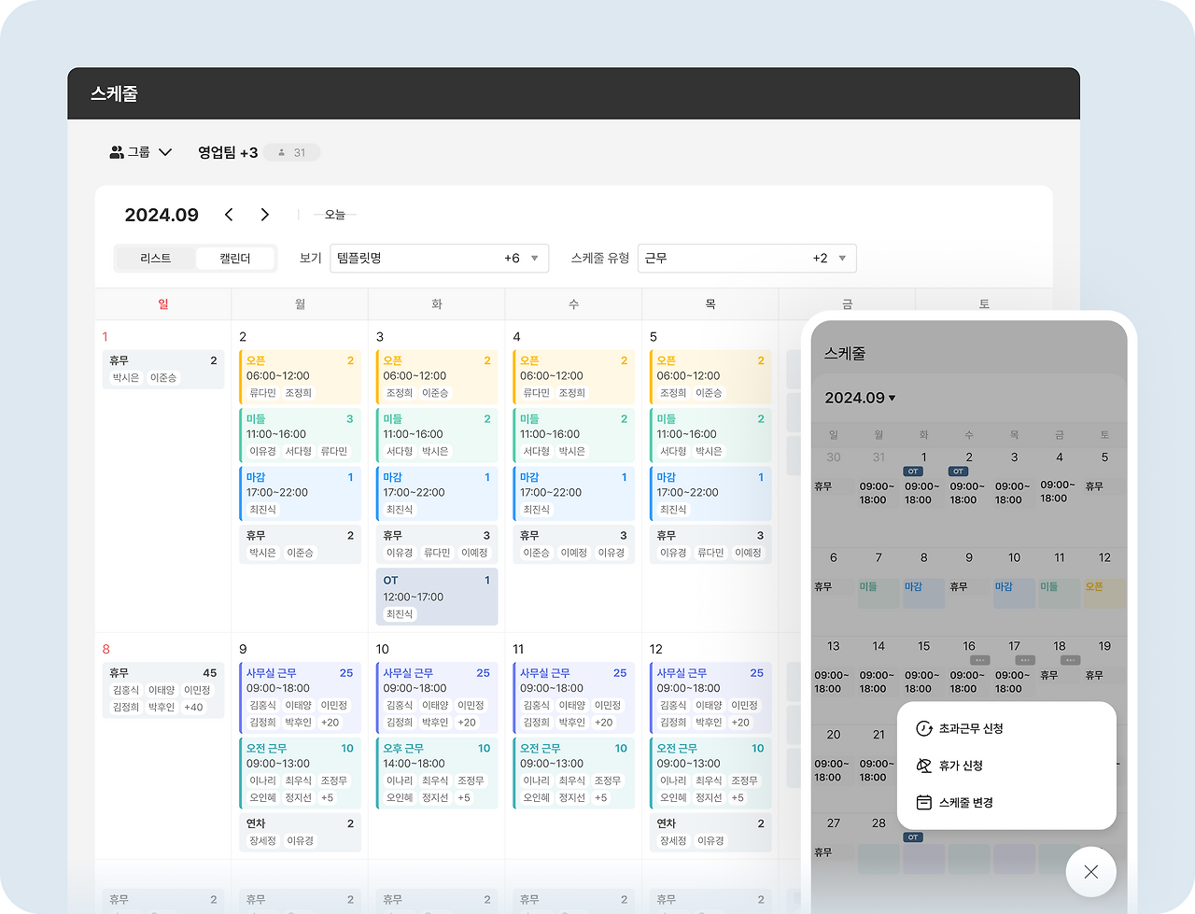Switch to the 캘린더 view
This screenshot has height=914, width=1195.
pyautogui.click(x=235, y=259)
